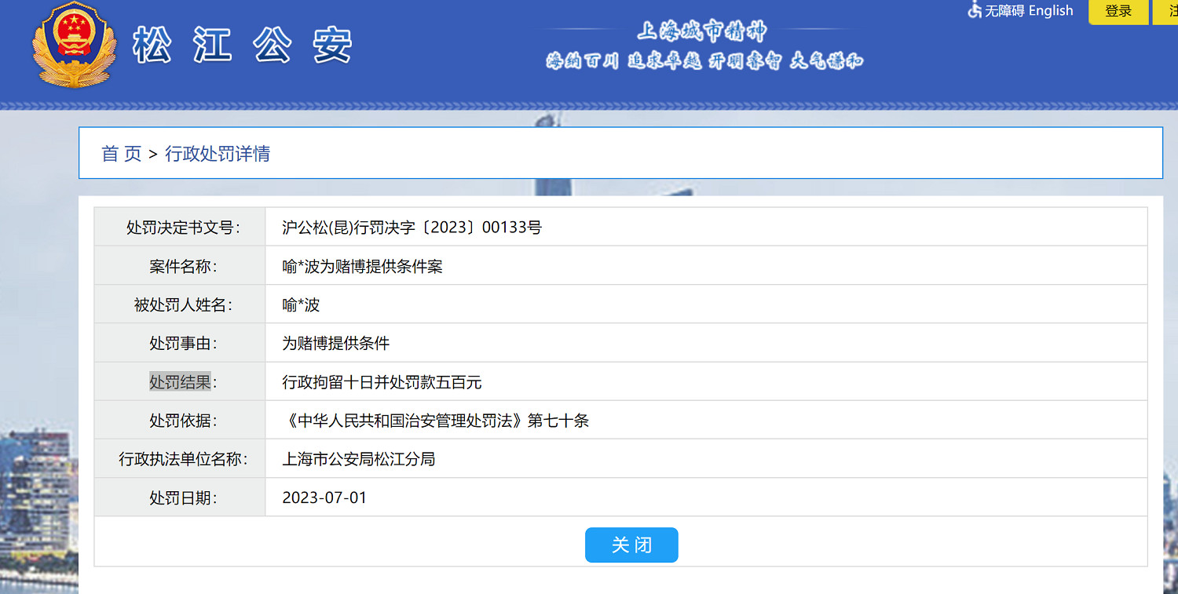This screenshot has width=1178, height=594.
Task: Click the penalty result text 行政拘留十日并处罚款五百元
Action: [382, 381]
